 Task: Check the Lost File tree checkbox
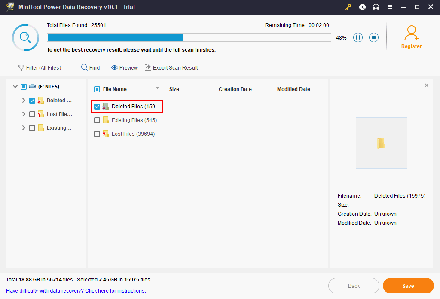tap(32, 114)
